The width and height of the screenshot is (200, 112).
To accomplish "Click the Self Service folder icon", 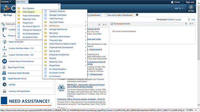I will (x=45, y=26).
